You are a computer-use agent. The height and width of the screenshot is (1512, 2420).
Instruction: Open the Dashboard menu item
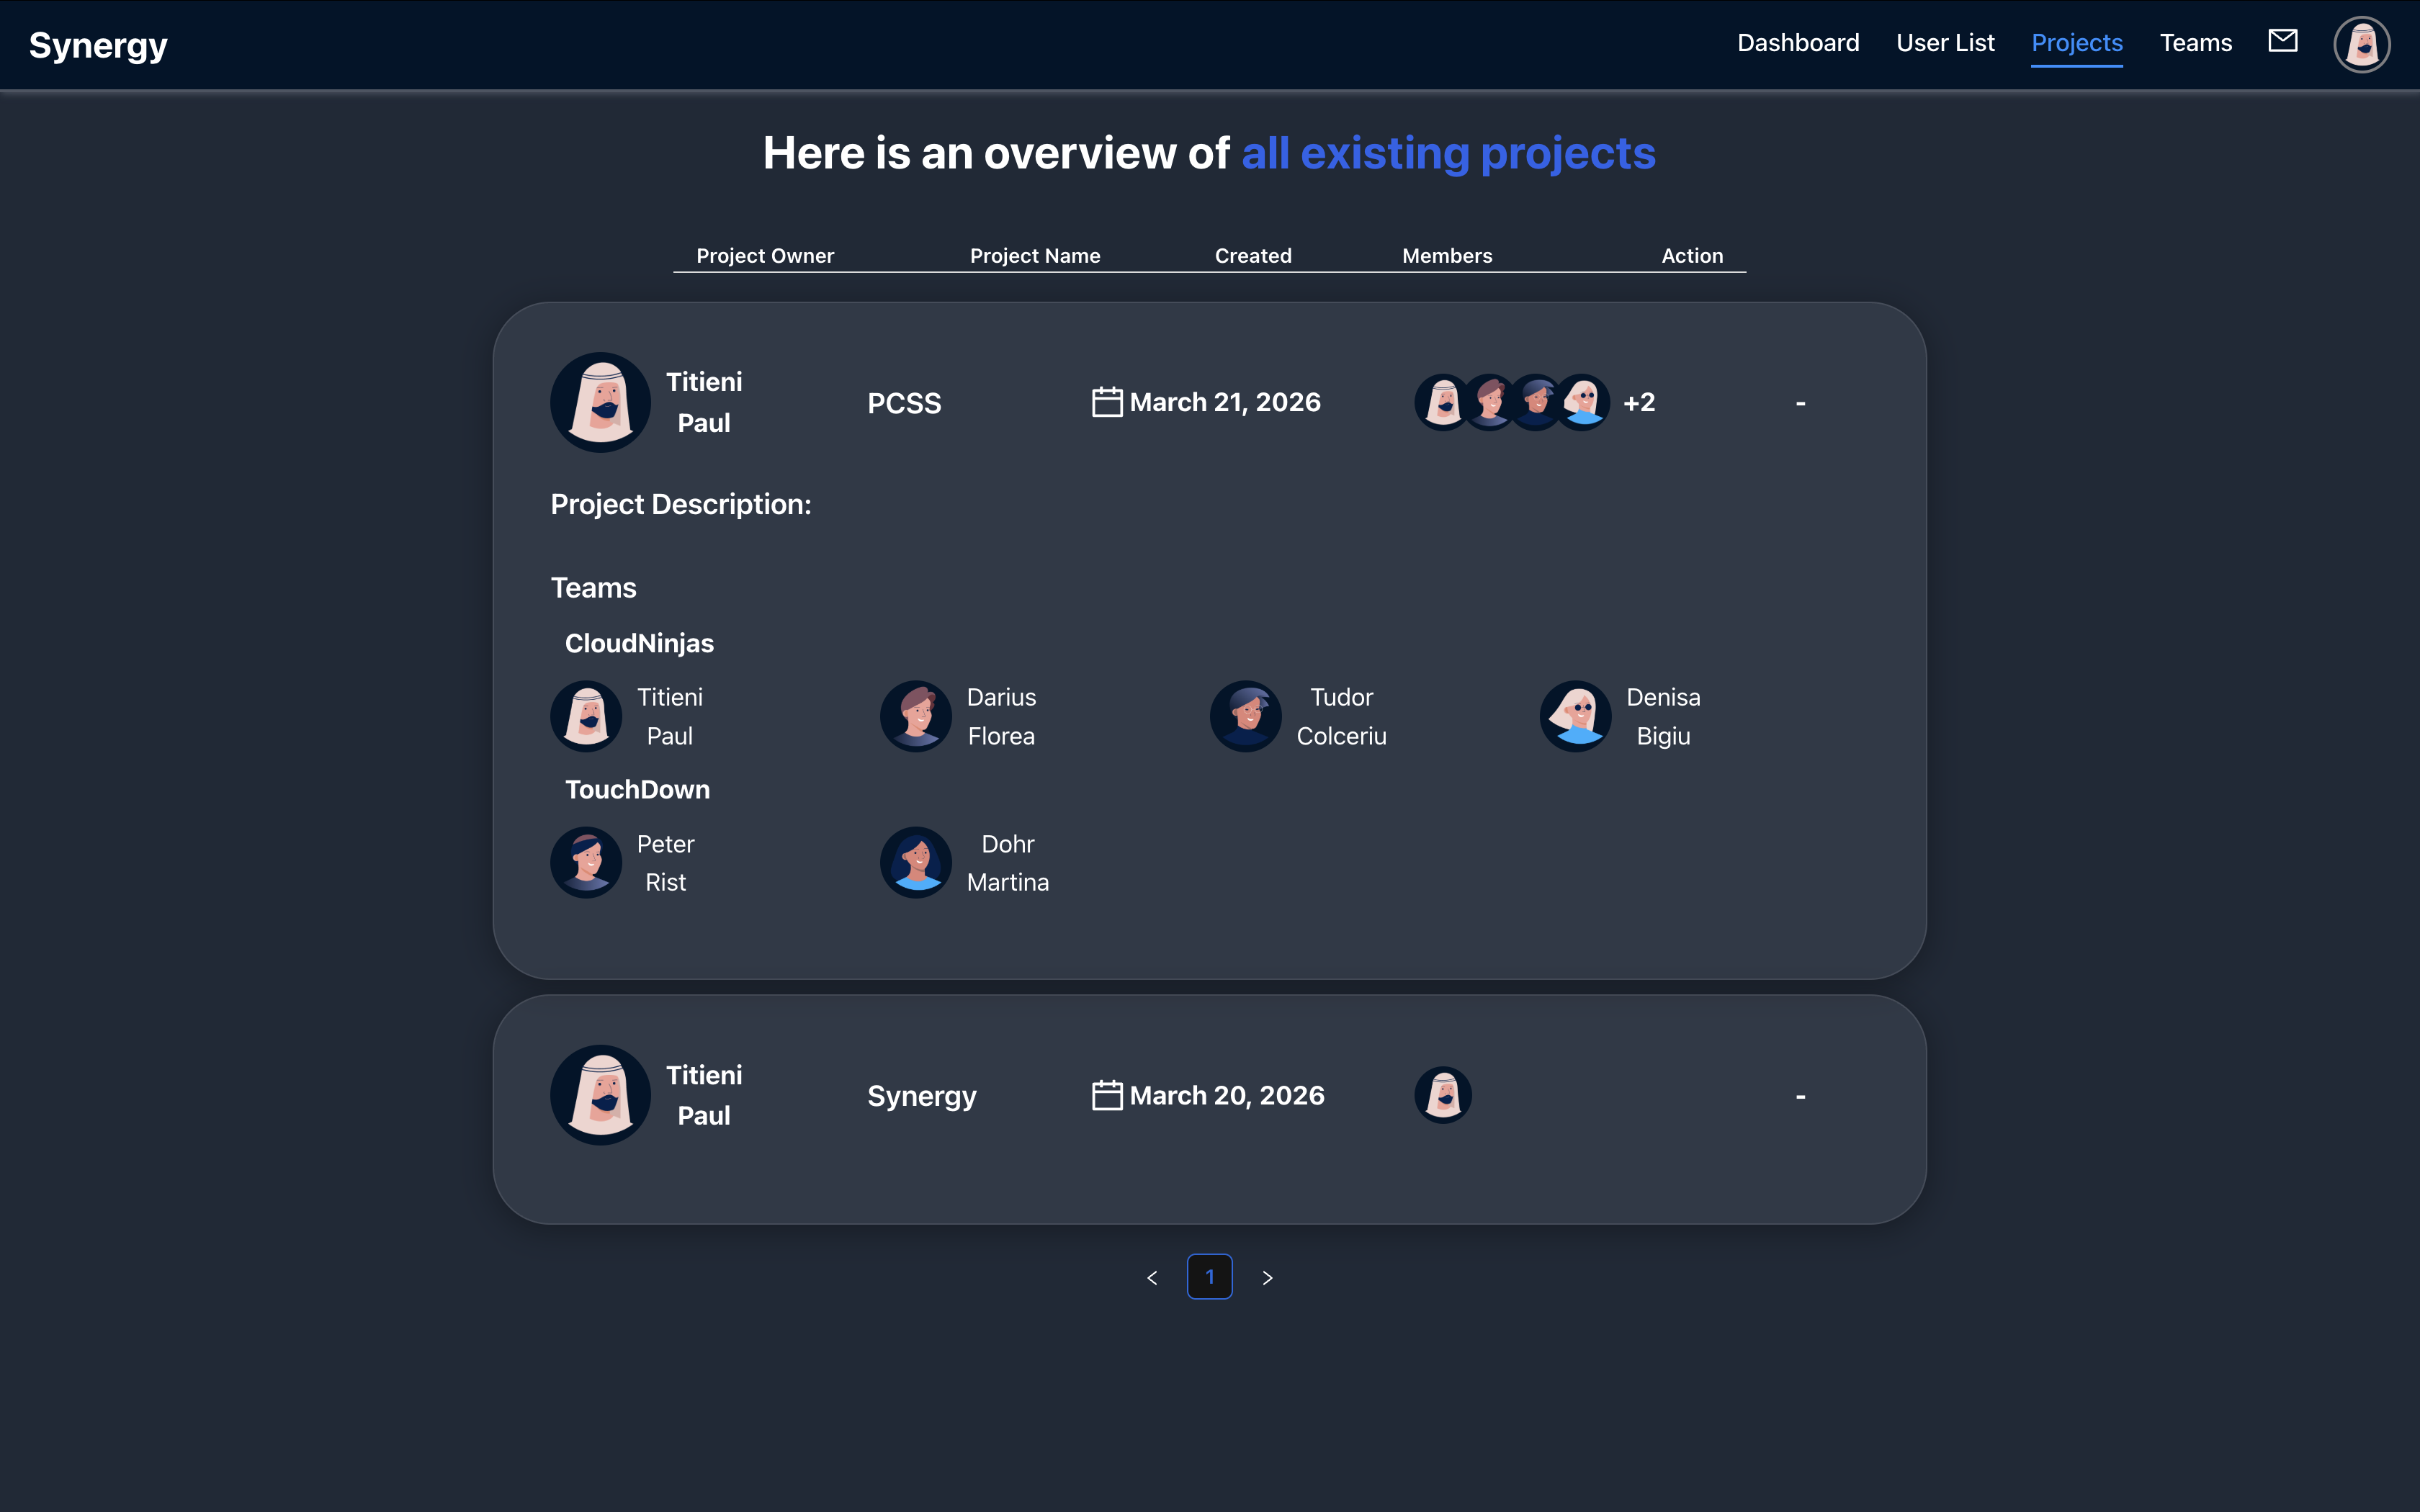tap(1798, 43)
